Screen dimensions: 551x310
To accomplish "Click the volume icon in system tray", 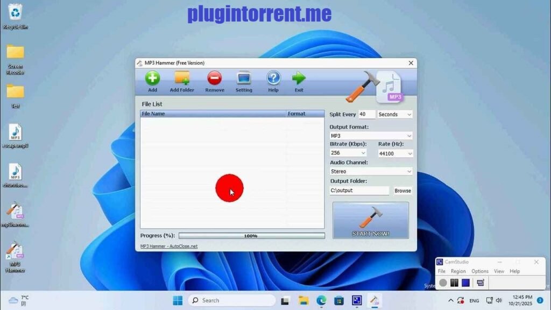I will [499, 300].
